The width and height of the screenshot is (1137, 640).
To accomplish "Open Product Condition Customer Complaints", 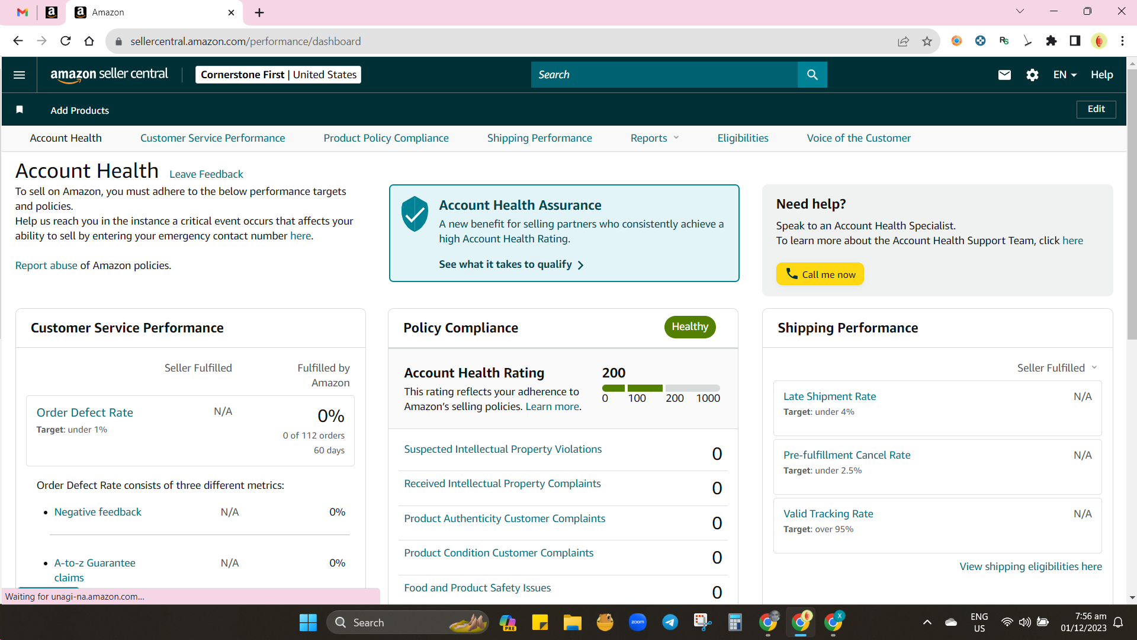I will (x=499, y=553).
